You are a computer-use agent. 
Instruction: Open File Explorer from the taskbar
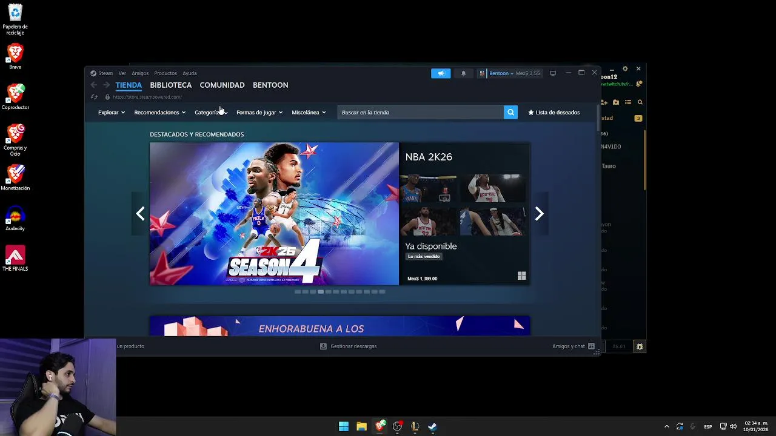point(361,426)
